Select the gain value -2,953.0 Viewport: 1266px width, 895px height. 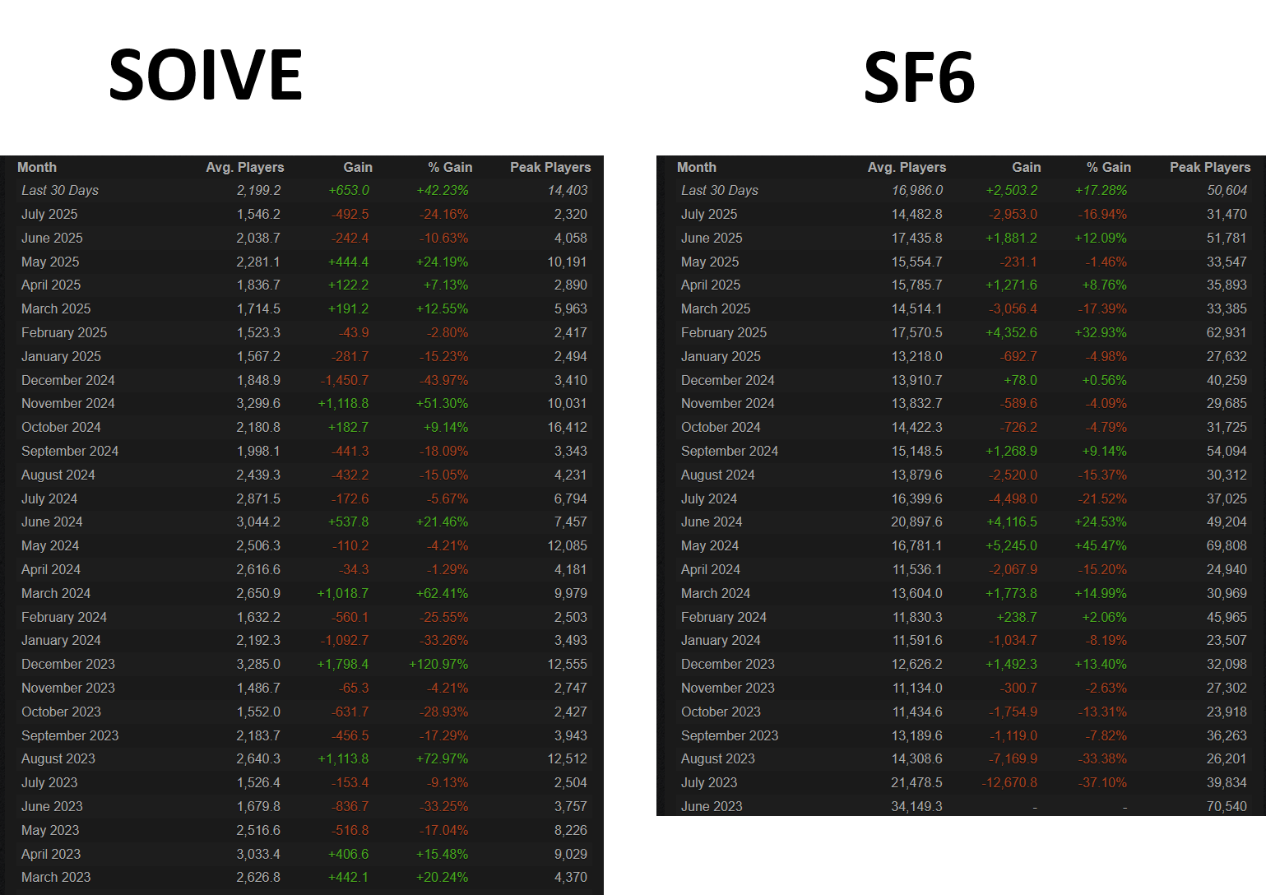tap(1013, 214)
